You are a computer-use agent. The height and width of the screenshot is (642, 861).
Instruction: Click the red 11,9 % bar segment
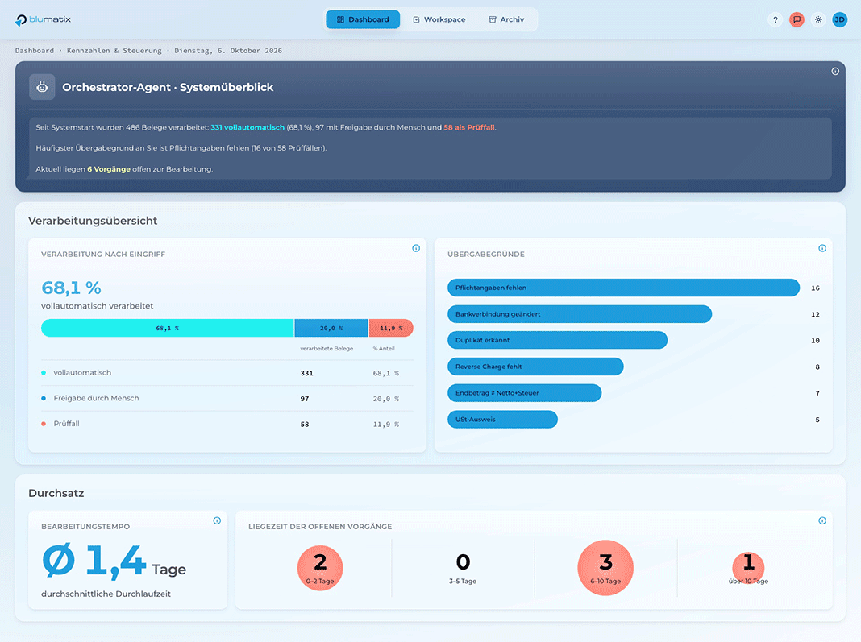(391, 328)
